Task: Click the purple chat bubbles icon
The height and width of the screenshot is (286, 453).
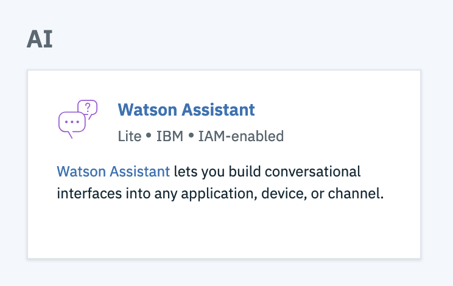Action: (78, 119)
